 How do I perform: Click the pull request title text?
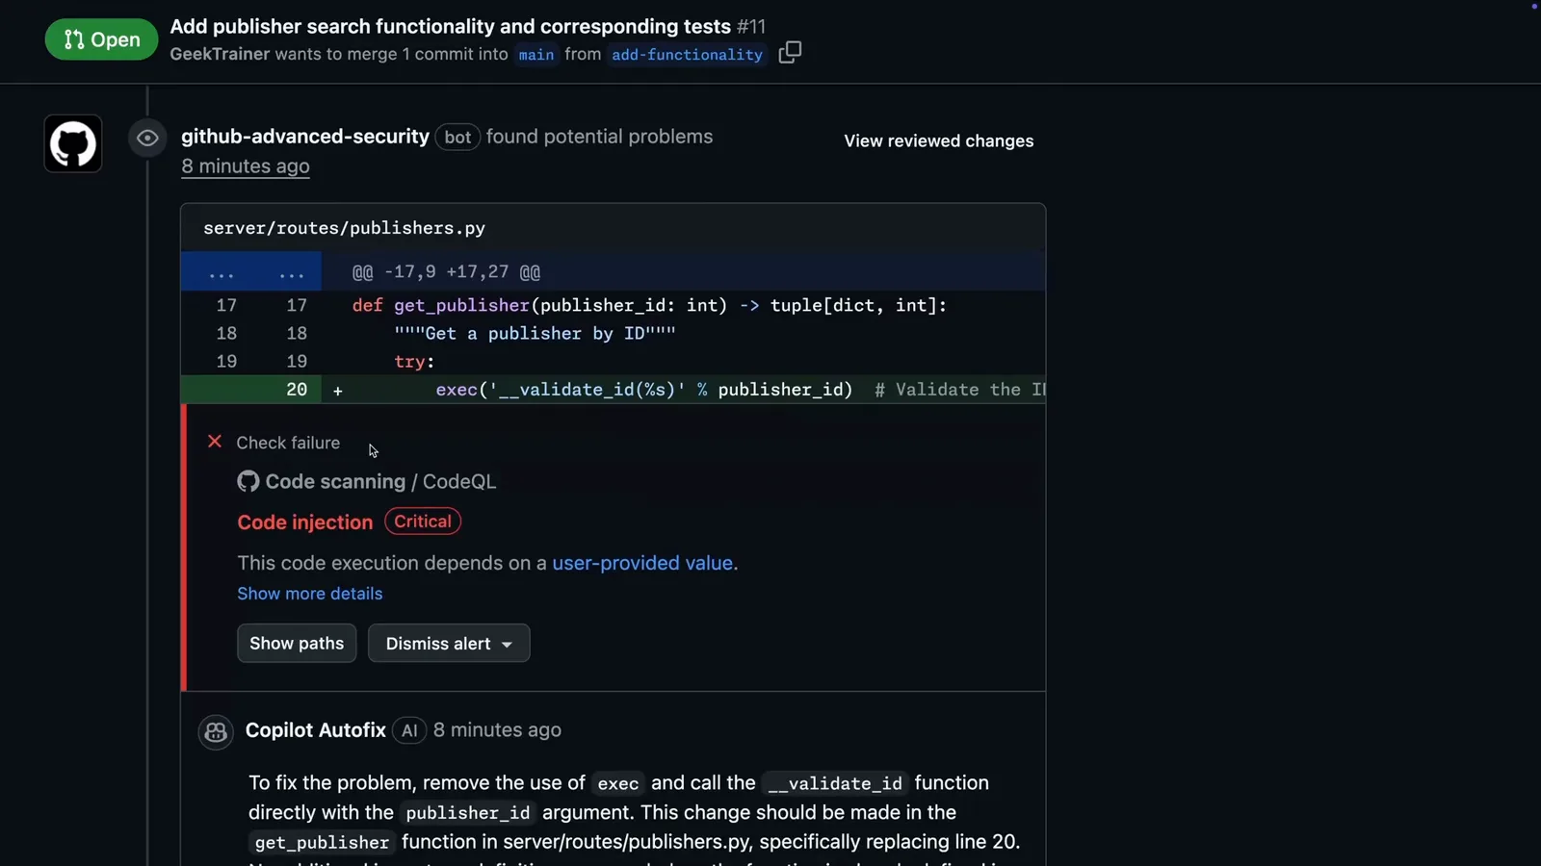[x=451, y=26]
